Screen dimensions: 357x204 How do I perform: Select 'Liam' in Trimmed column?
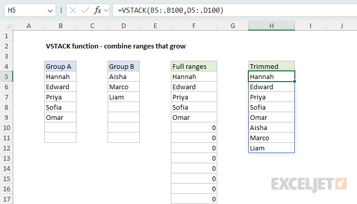[271, 148]
